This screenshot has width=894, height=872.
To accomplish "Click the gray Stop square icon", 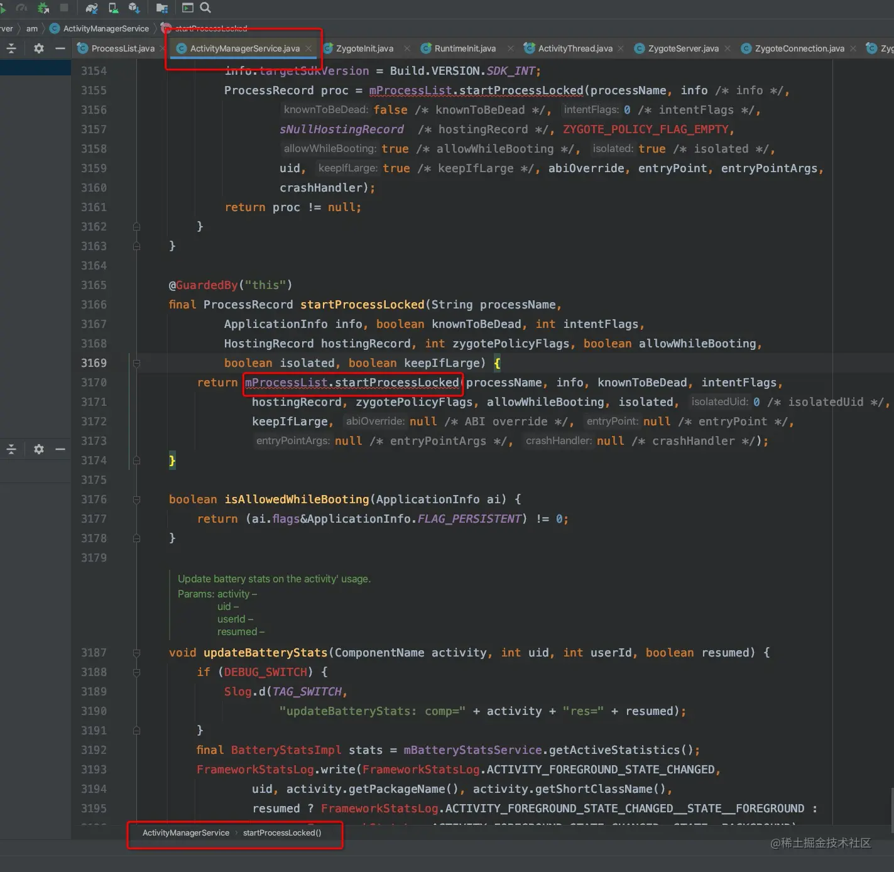I will [x=64, y=8].
